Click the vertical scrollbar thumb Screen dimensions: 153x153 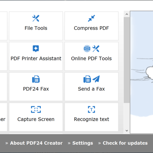[x=127, y=60]
